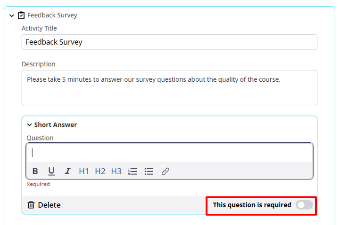
Task: Apply italic formatting in the question editor
Action: coord(67,171)
